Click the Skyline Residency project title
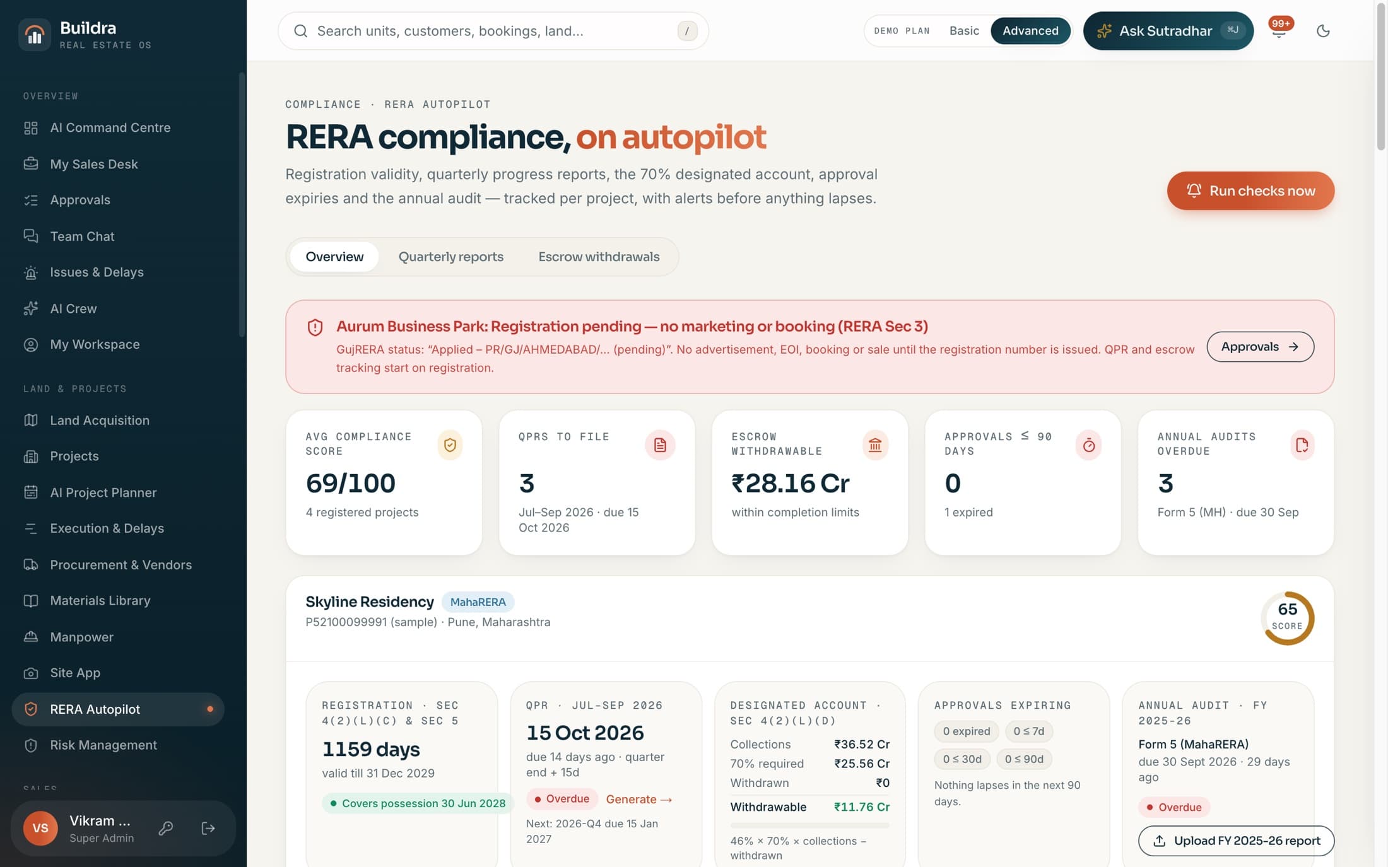The image size is (1388, 867). coord(370,602)
